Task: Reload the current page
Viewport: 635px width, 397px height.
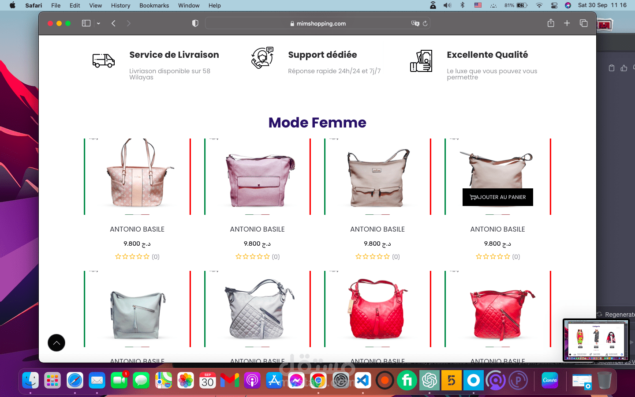Action: coord(425,23)
